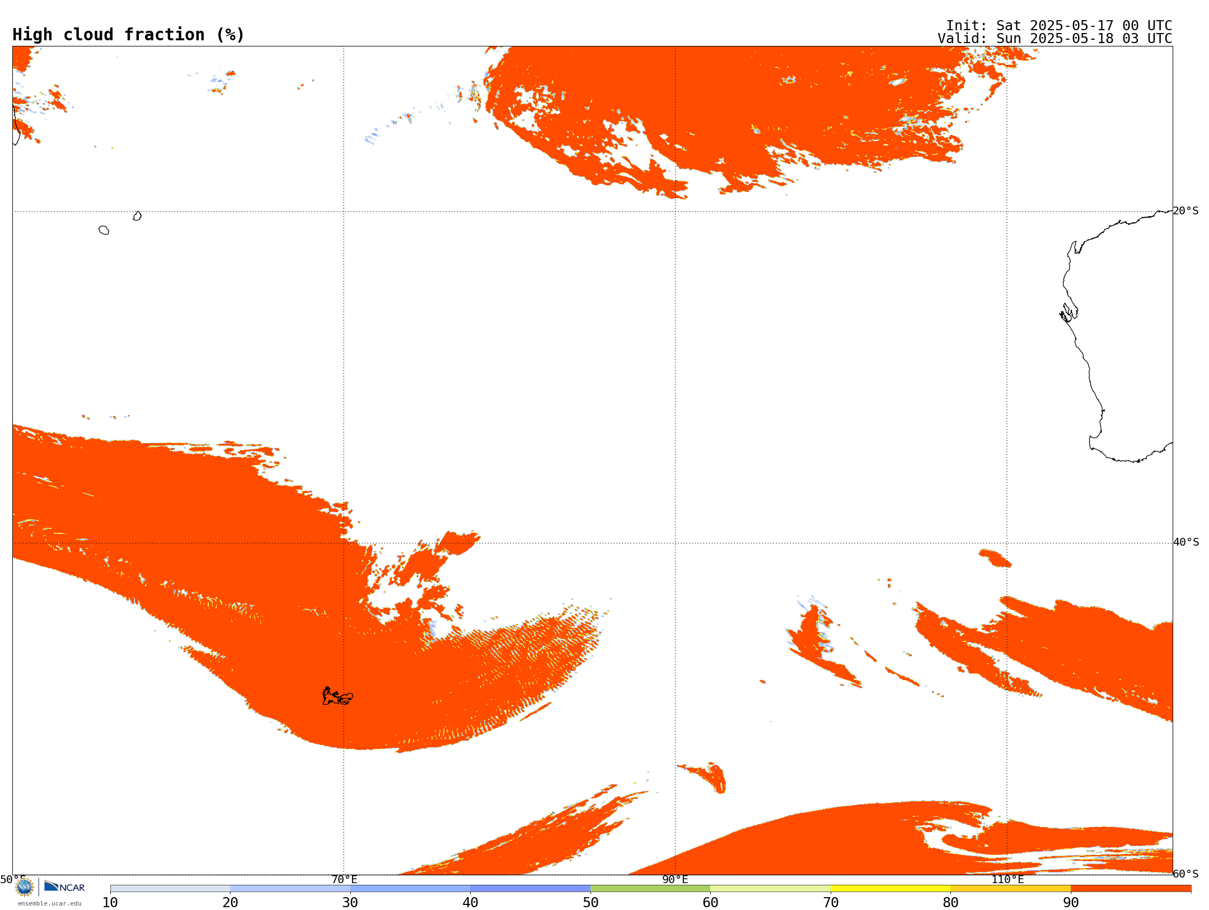
Task: Click the colorbar tick label 40
Action: pos(470,903)
